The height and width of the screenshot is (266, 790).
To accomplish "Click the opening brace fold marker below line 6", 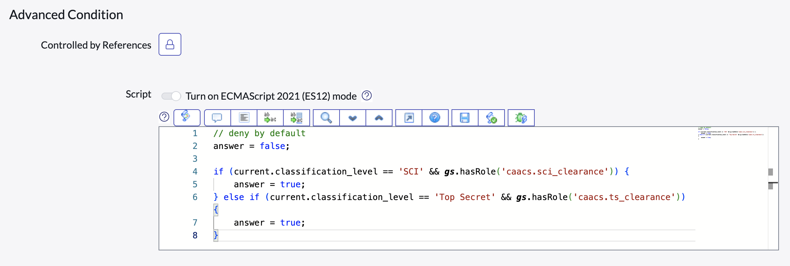I will point(216,210).
